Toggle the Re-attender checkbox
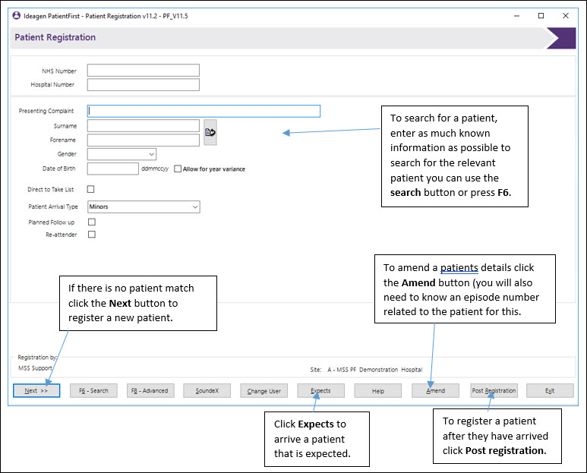Viewport: 587px width, 473px height. tap(92, 235)
